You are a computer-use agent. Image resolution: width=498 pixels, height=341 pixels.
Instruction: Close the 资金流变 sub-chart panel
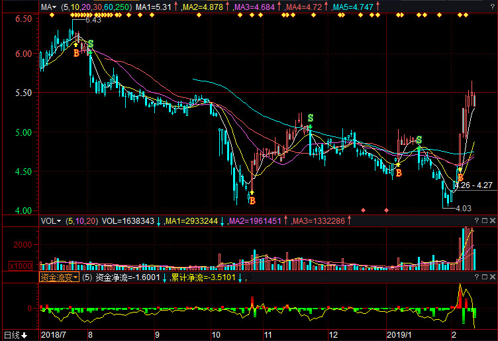493,277
